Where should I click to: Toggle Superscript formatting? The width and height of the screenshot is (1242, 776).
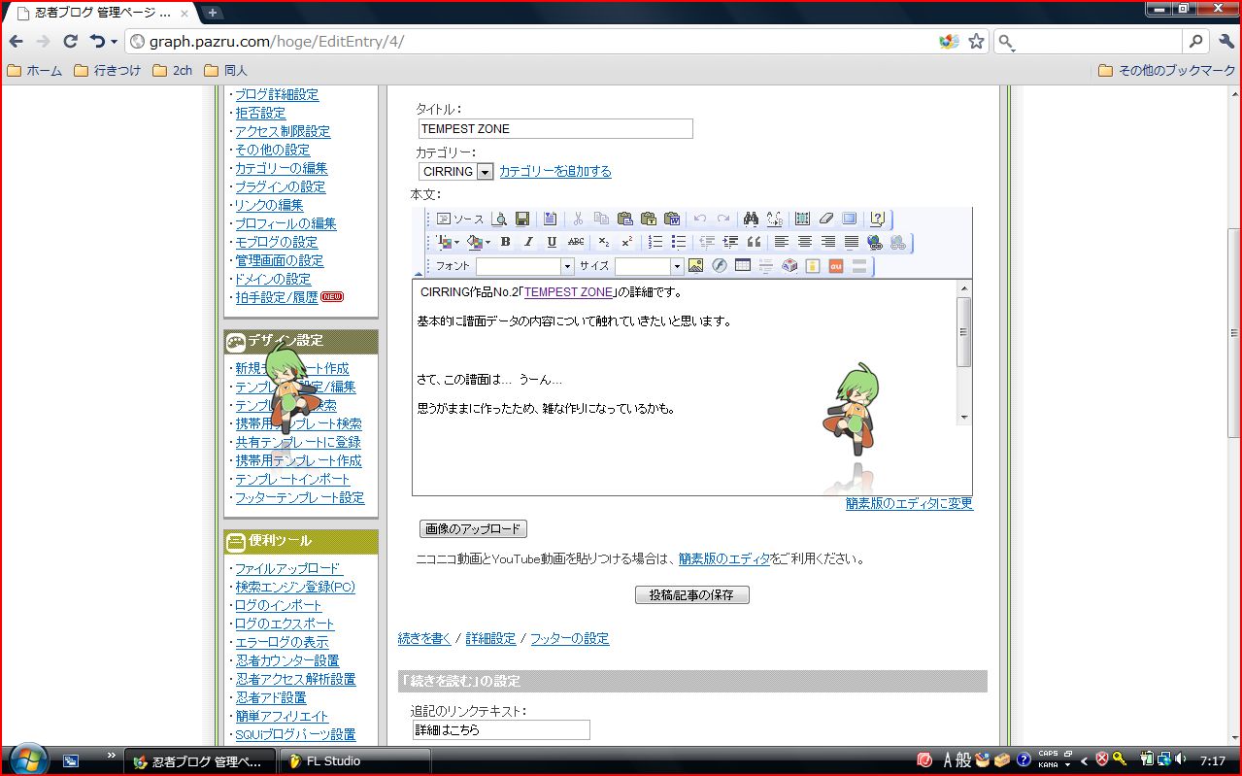click(627, 242)
